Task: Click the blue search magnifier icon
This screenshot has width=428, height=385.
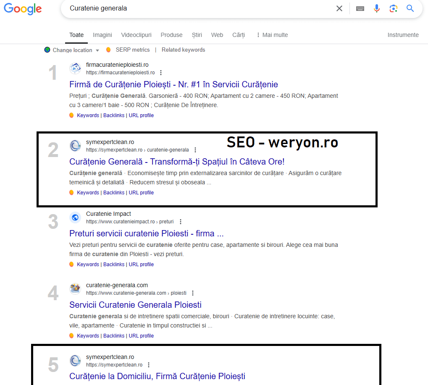Action: click(410, 8)
